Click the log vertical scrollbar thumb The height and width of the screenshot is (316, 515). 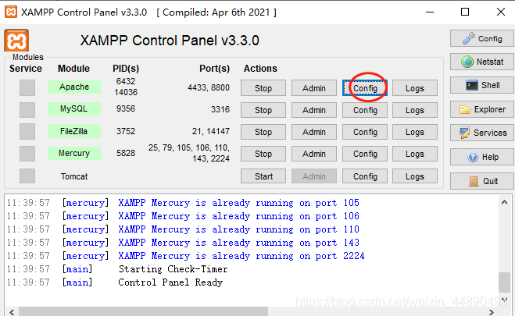(504, 282)
